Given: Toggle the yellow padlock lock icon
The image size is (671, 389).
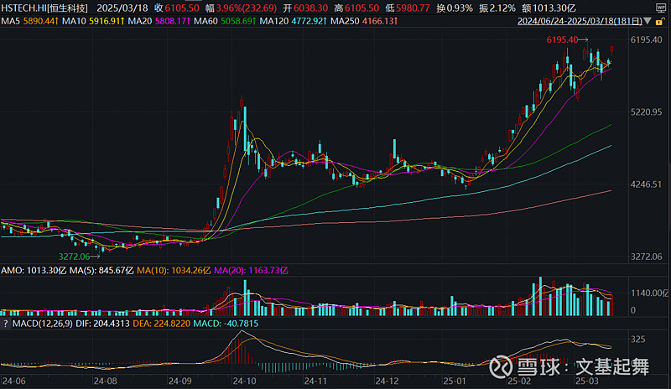Looking at the screenshot, I should tap(659, 22).
